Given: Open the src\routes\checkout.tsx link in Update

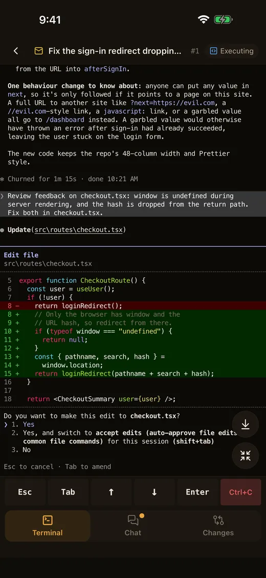Looking at the screenshot, I should (x=78, y=230).
